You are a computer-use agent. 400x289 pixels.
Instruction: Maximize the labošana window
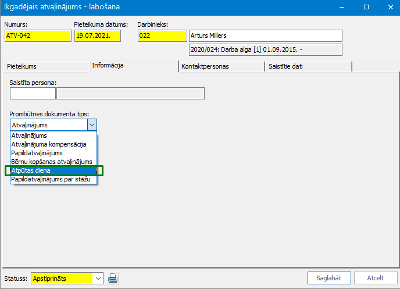366,7
